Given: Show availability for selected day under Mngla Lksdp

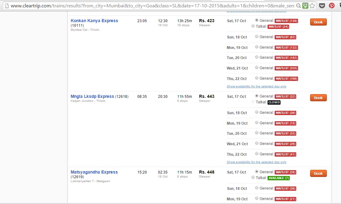Looking at the screenshot, I should point(256,162).
